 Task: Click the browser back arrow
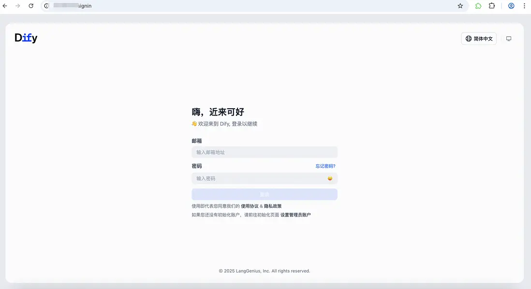coord(5,6)
